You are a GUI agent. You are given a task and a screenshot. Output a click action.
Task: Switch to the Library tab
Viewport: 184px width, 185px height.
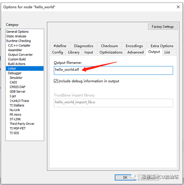click(74, 52)
